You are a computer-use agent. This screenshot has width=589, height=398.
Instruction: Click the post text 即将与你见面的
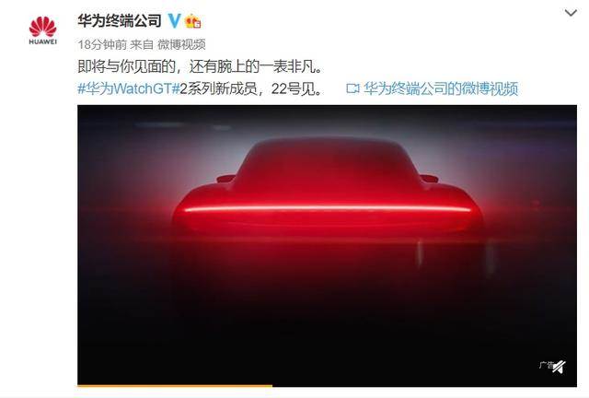(127, 66)
